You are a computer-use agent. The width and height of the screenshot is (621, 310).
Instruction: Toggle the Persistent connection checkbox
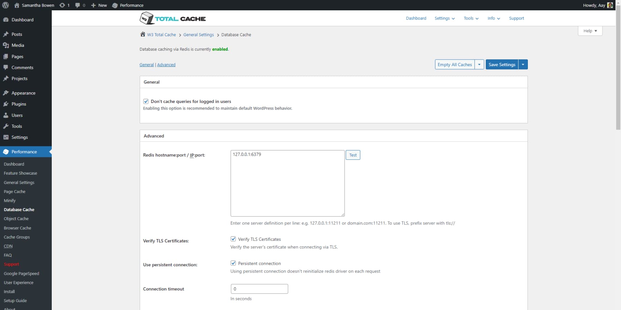point(234,263)
